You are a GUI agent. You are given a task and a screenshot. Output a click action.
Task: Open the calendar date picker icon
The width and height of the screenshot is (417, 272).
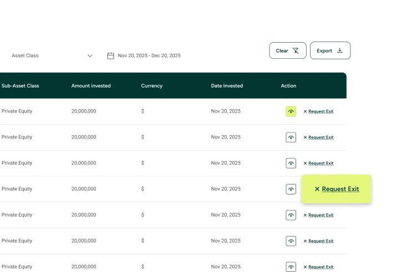pyautogui.click(x=110, y=55)
